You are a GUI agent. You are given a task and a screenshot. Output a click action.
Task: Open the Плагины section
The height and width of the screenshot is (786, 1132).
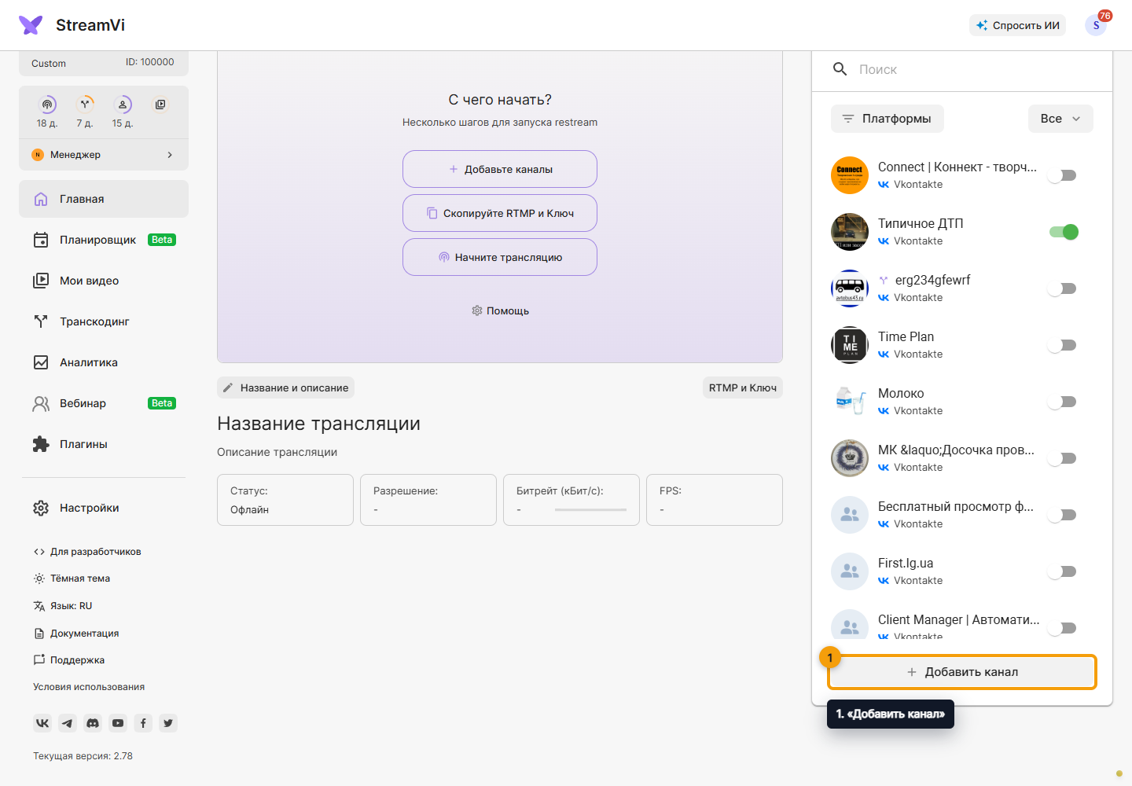coord(104,444)
